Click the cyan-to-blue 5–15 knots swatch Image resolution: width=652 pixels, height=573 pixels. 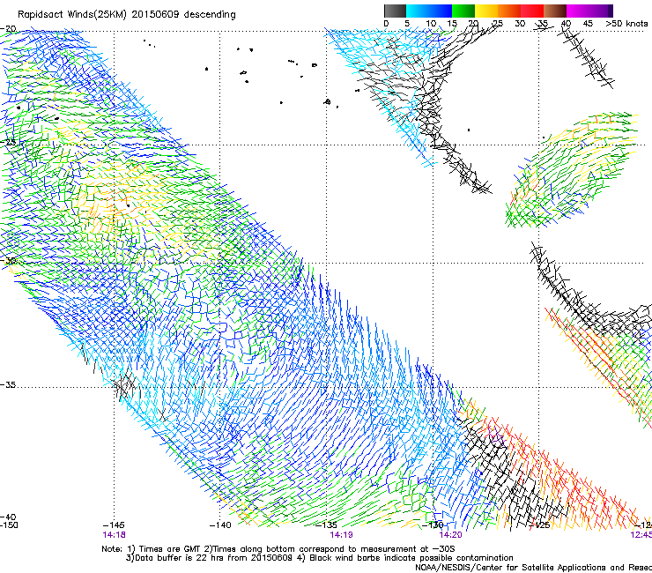tap(429, 11)
